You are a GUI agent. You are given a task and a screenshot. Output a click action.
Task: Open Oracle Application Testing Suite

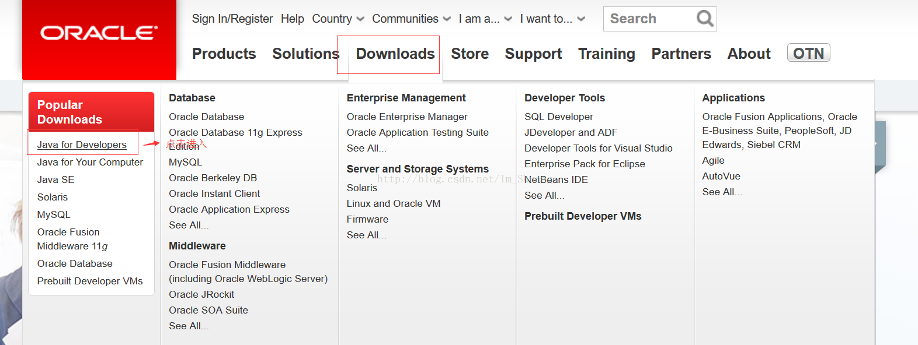(x=418, y=132)
